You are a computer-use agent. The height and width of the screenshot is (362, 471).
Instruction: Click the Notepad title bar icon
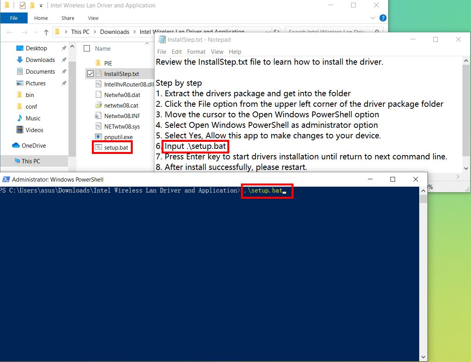[x=162, y=40]
